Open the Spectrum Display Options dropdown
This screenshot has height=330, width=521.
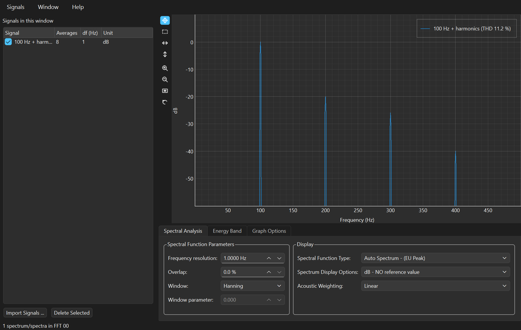(x=435, y=272)
